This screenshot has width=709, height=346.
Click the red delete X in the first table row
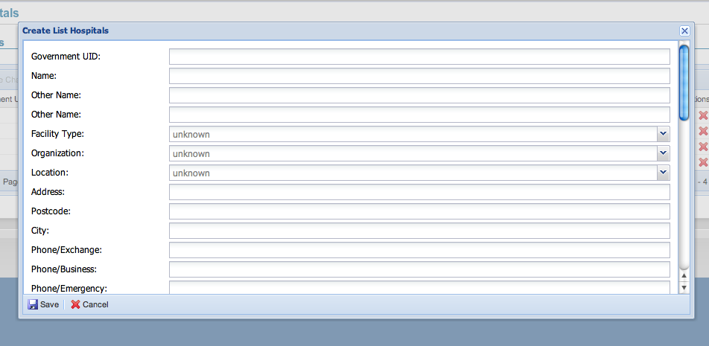(702, 115)
